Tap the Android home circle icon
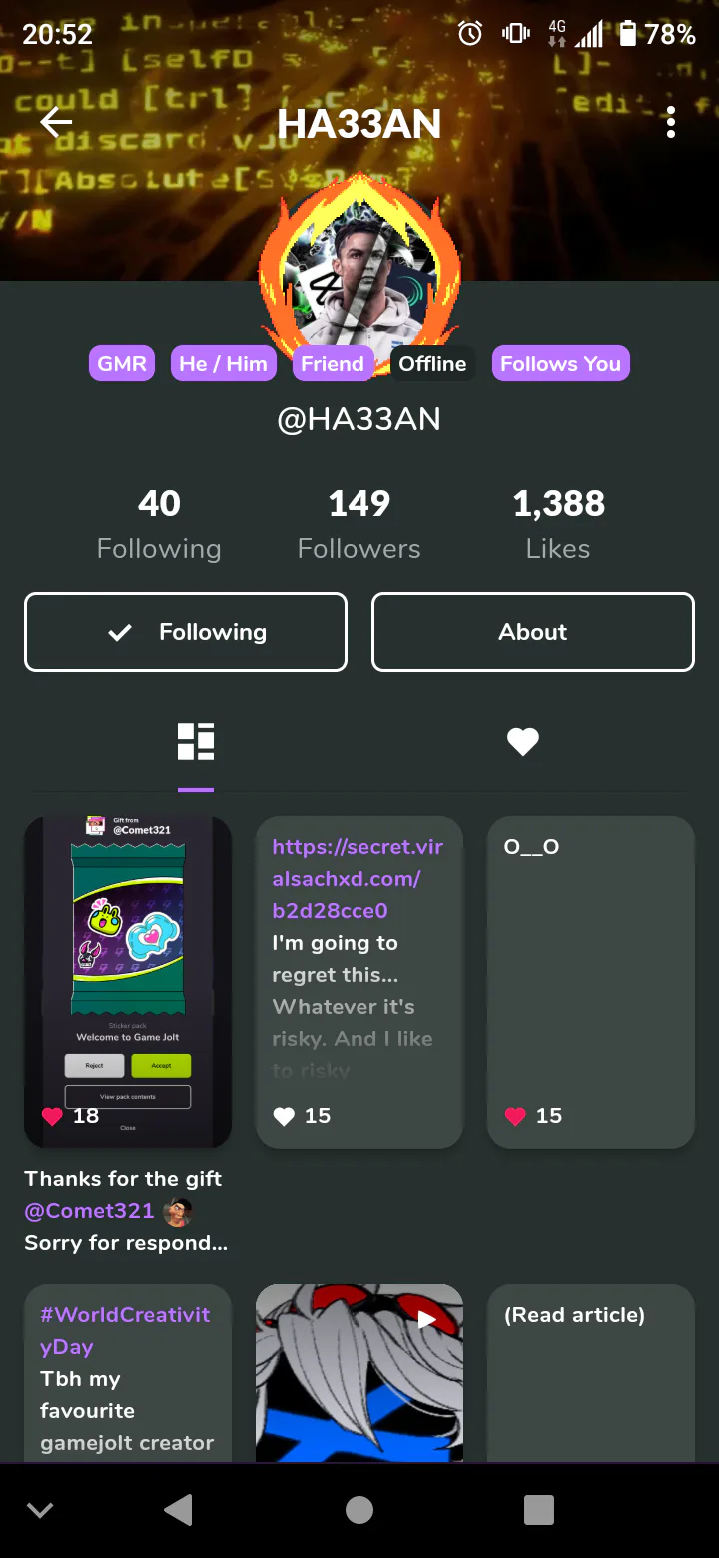This screenshot has width=719, height=1558. (x=359, y=1510)
